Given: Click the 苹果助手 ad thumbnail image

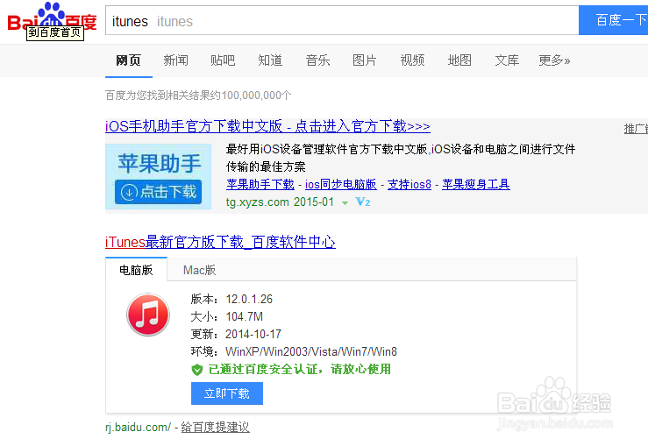Looking at the screenshot, I should point(159,177).
